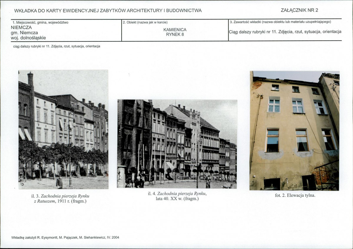353x249 pixels.
Task: Select the 'fot. 2. Elewacja tylna' caption
Action: point(295,195)
